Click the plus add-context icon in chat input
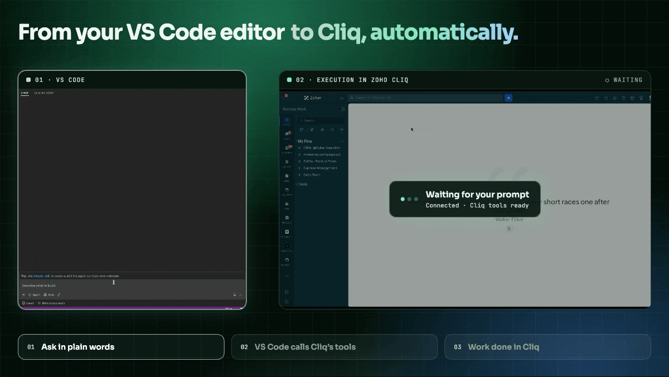Viewport: 669px width, 377px height. 23,294
